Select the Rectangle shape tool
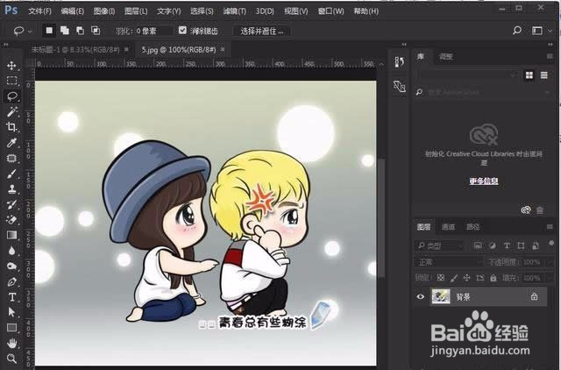Screen dimensions: 561x370 click(x=11, y=328)
